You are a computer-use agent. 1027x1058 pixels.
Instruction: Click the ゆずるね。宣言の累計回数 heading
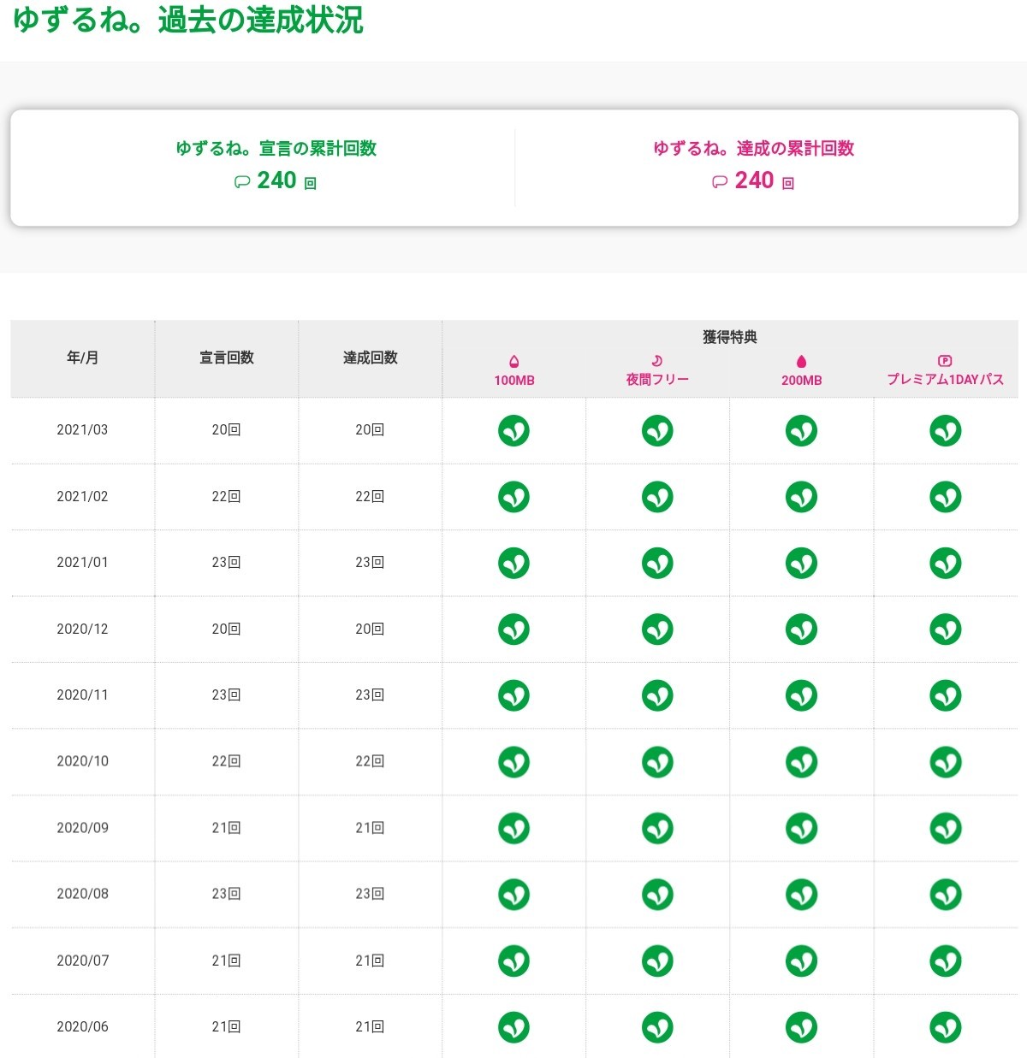[276, 149]
